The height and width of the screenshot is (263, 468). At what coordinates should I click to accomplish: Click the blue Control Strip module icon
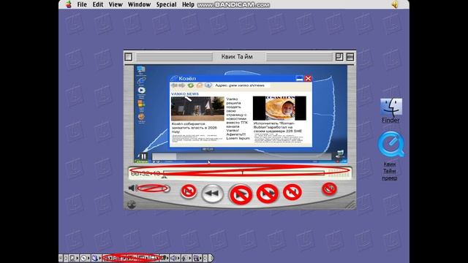click(x=95, y=258)
